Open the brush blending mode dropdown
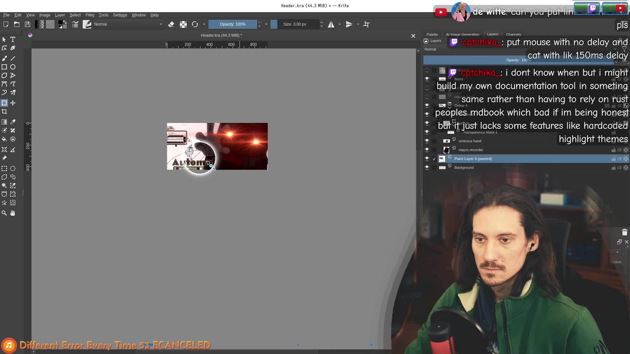The image size is (630, 354). 128,24
